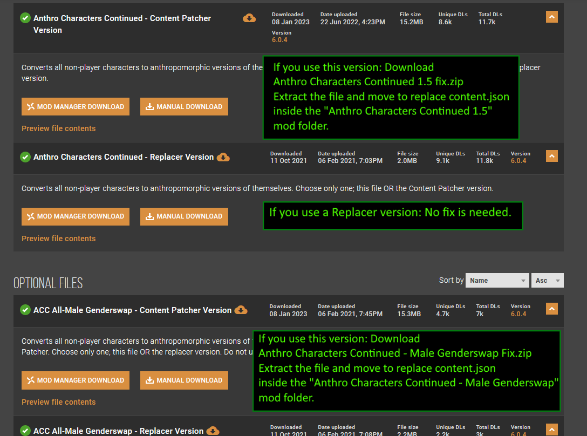The image size is (587, 436).
Task: Click version 6.0.4 under Anthro Content Patcher entry
Action: (279, 40)
